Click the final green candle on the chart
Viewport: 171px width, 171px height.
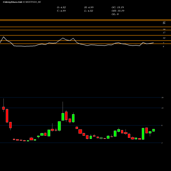pyautogui.click(x=154, y=130)
